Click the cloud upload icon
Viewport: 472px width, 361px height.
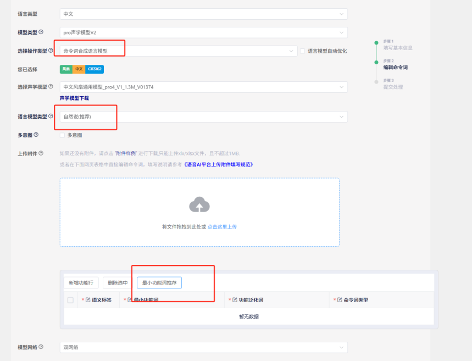pos(199,205)
